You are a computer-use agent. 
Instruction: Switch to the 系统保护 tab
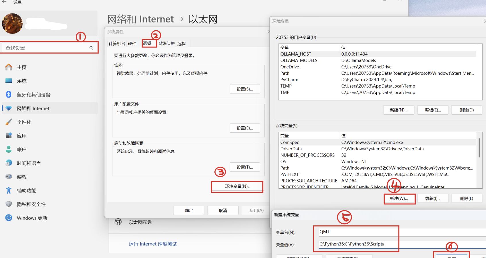click(166, 43)
